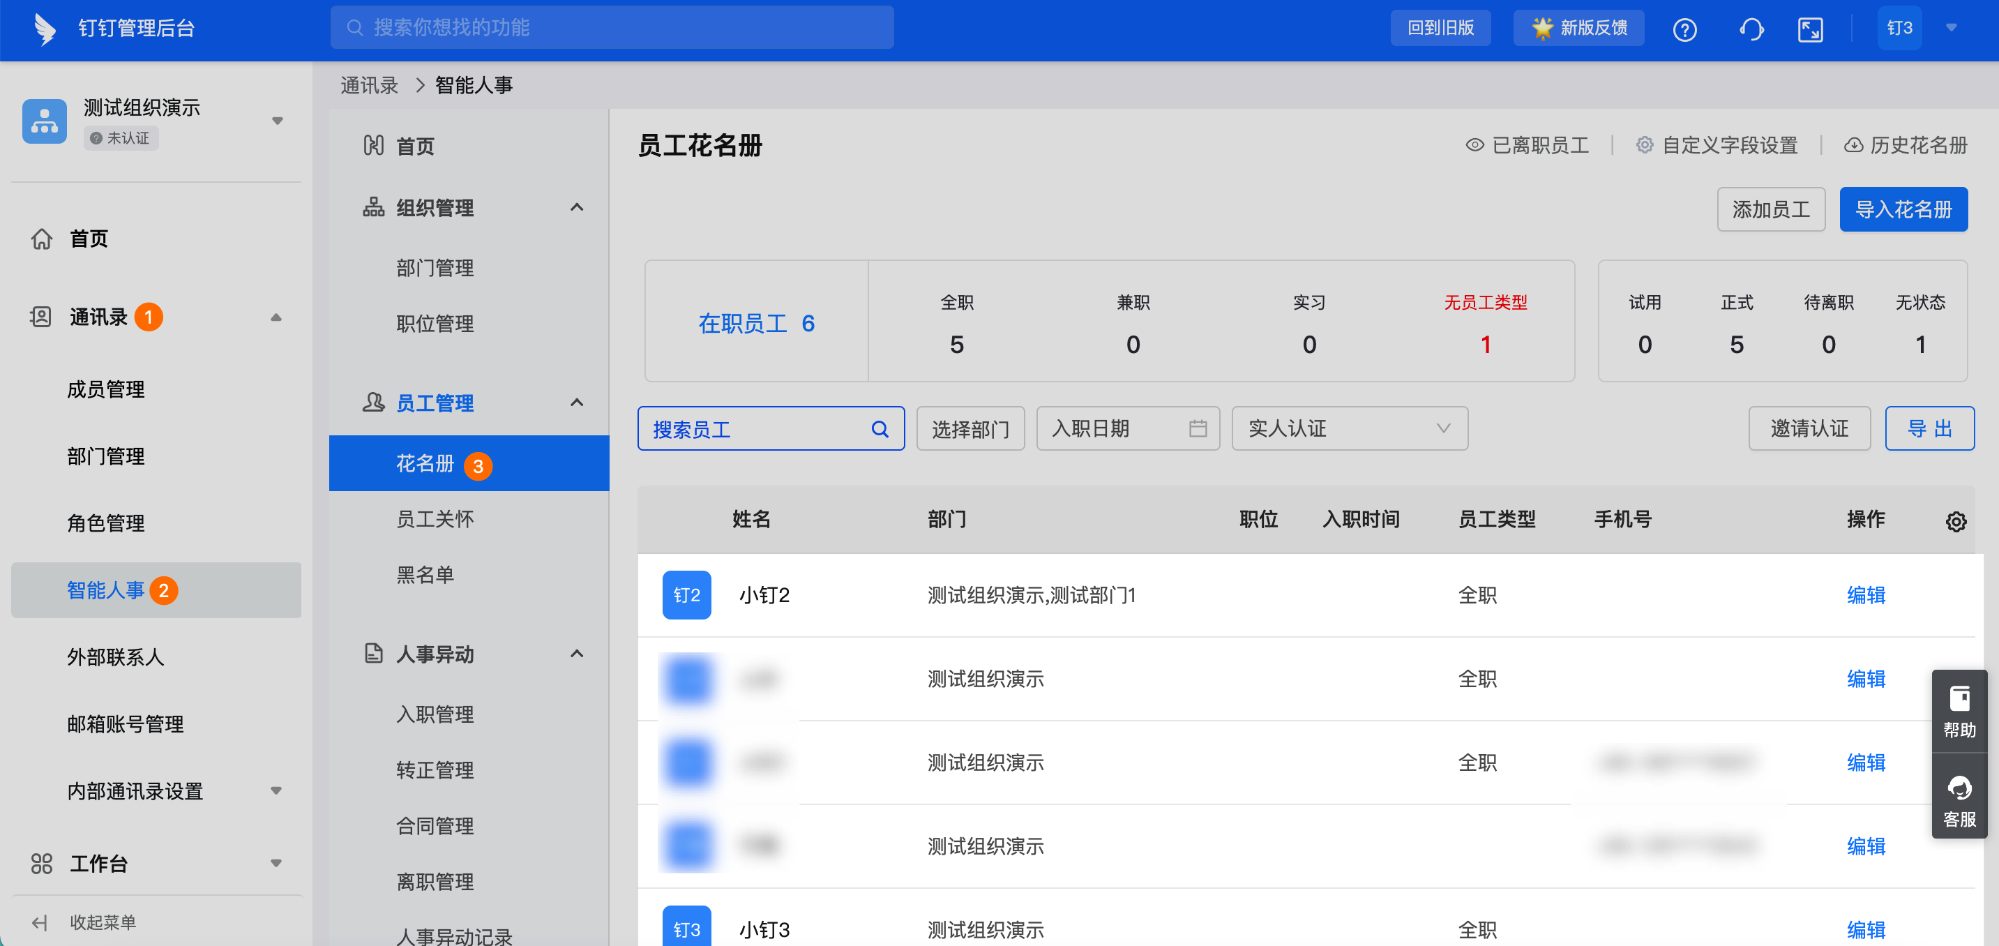Image resolution: width=1999 pixels, height=946 pixels.
Task: Toggle fullscreen with the expand icon
Action: point(1811,29)
